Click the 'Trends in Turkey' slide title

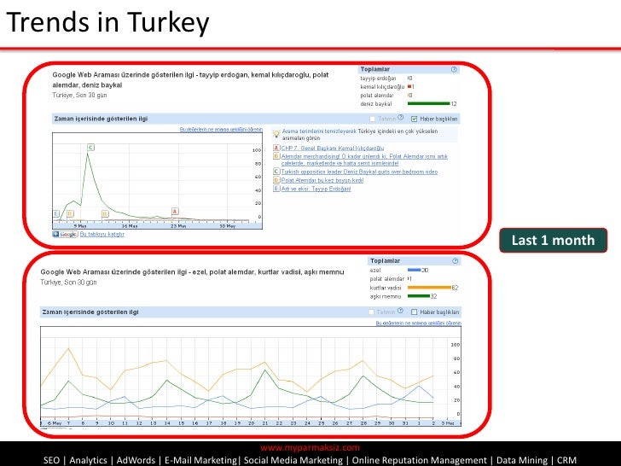tap(107, 22)
